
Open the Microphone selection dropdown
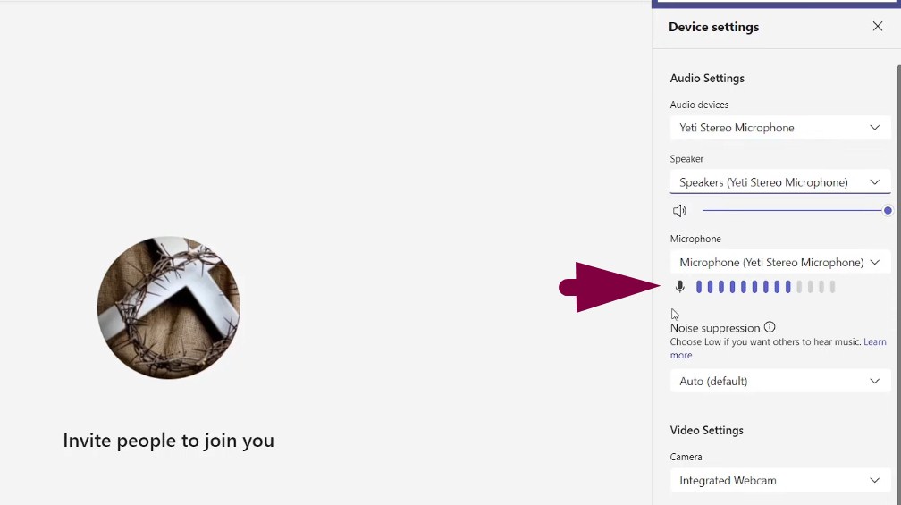pos(779,262)
